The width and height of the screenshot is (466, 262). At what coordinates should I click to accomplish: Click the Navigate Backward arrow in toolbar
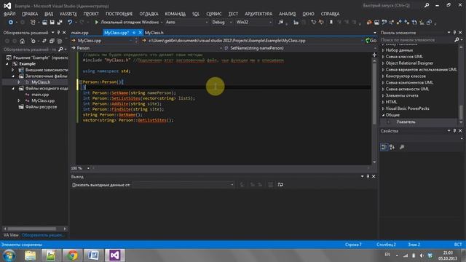tap(11, 23)
